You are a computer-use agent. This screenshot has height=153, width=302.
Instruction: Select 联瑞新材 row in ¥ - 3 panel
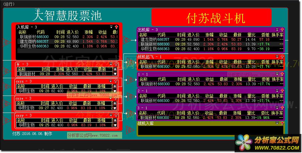(65, 74)
